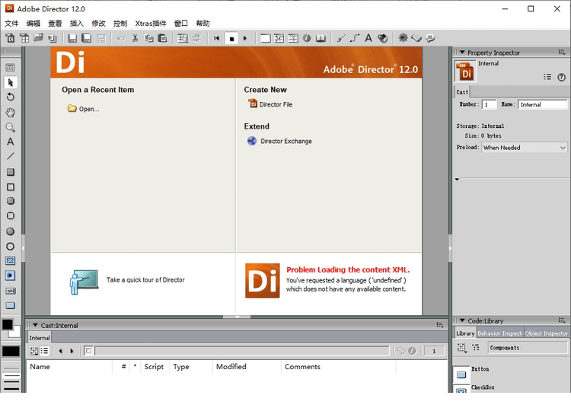The image size is (571, 408).
Task: Open the Code:Library panel options menu
Action: pyautogui.click(x=562, y=320)
